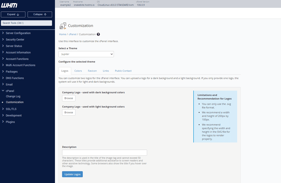Click the WHM logo
The height and width of the screenshot is (183, 281).
[x=9, y=5]
